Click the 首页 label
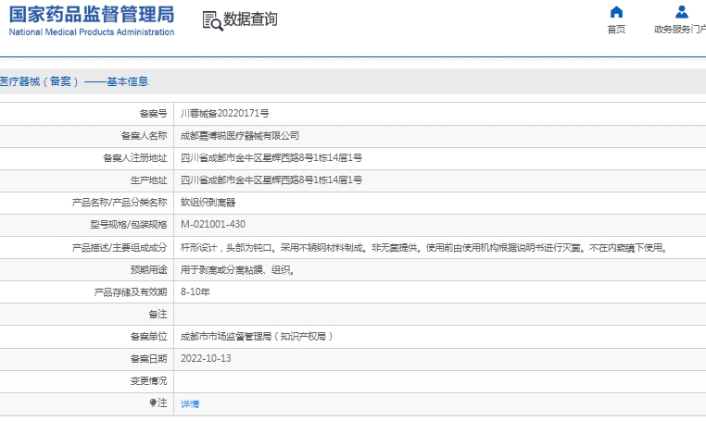 [x=616, y=30]
